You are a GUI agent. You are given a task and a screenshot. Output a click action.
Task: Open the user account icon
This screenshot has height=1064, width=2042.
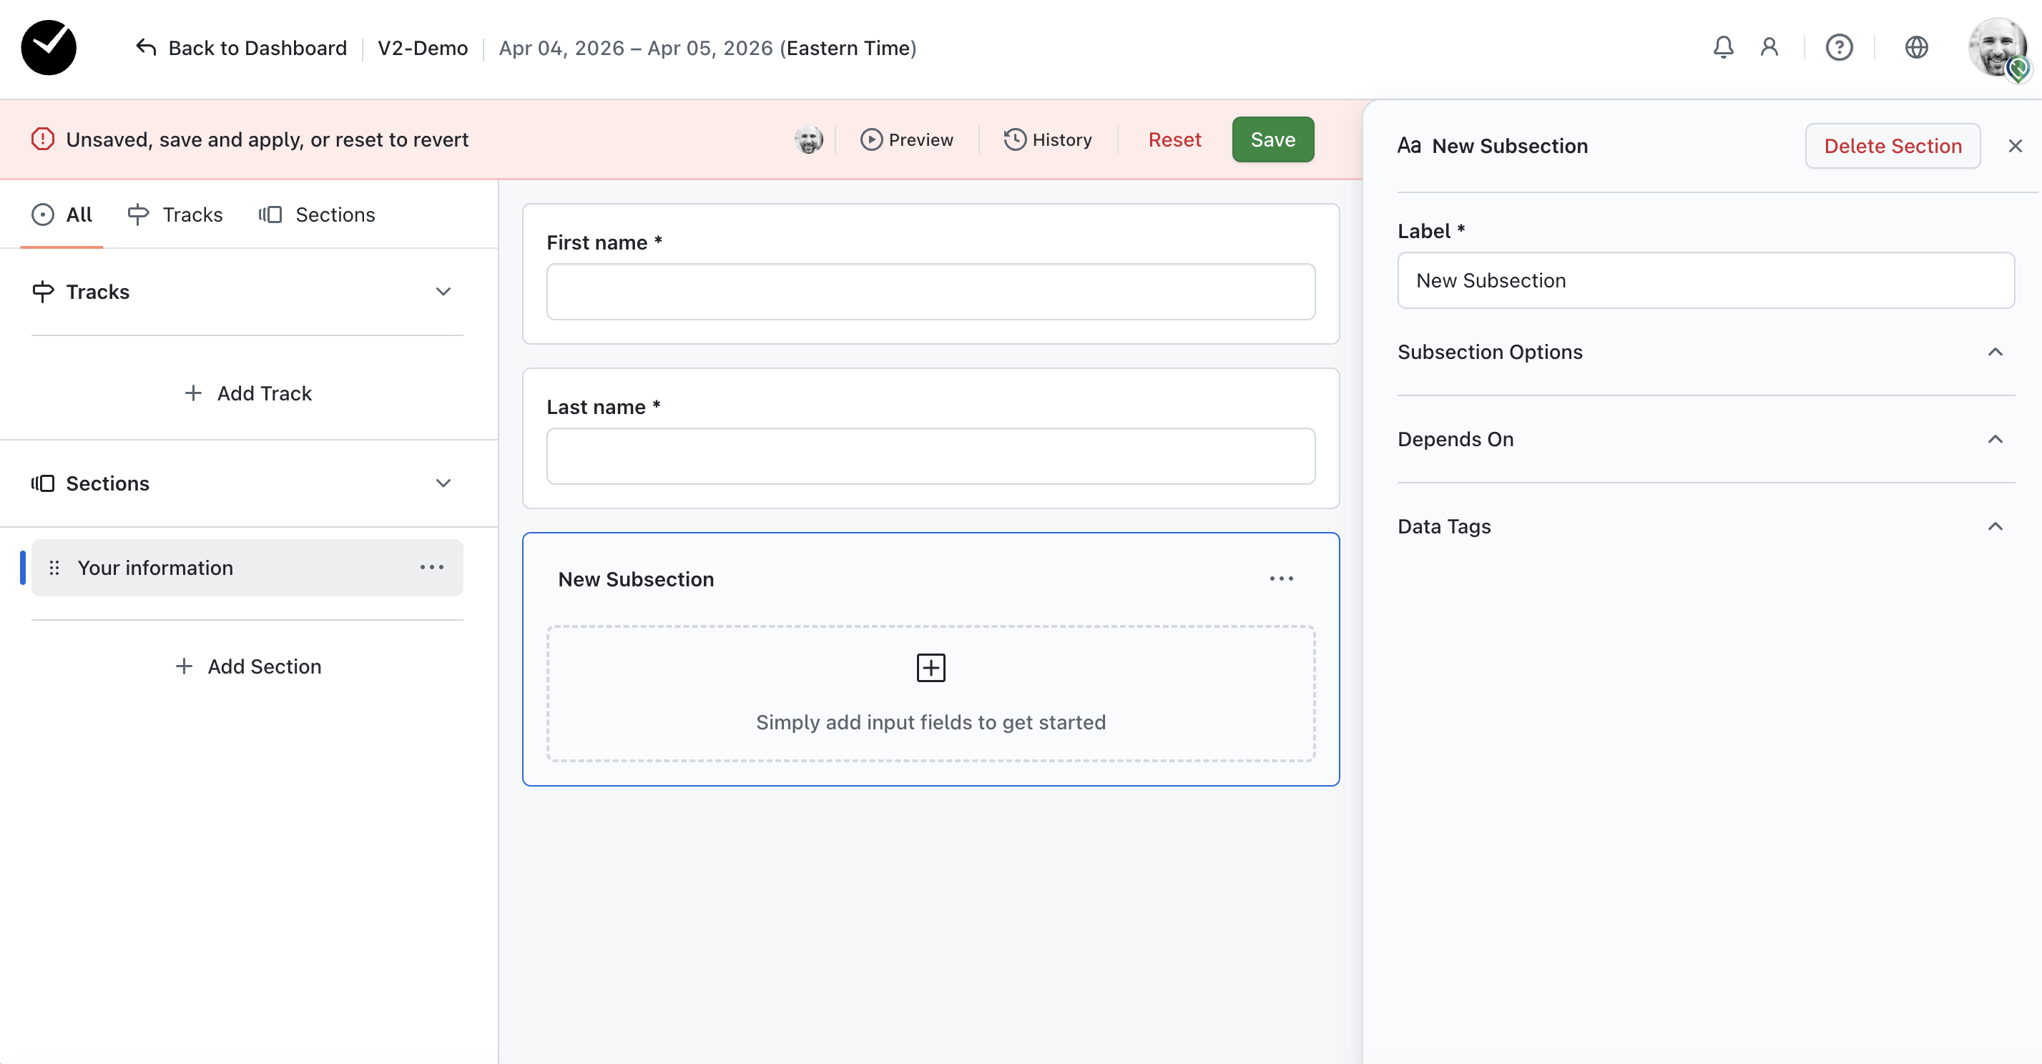(x=1769, y=47)
